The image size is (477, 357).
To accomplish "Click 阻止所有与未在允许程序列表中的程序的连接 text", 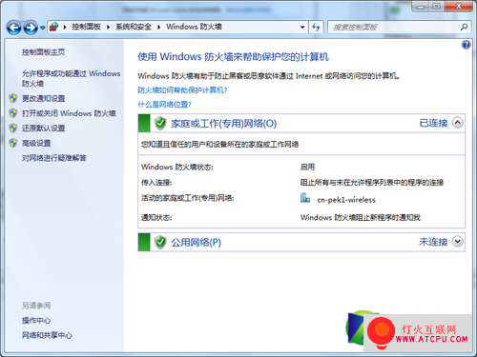I will click(372, 183).
